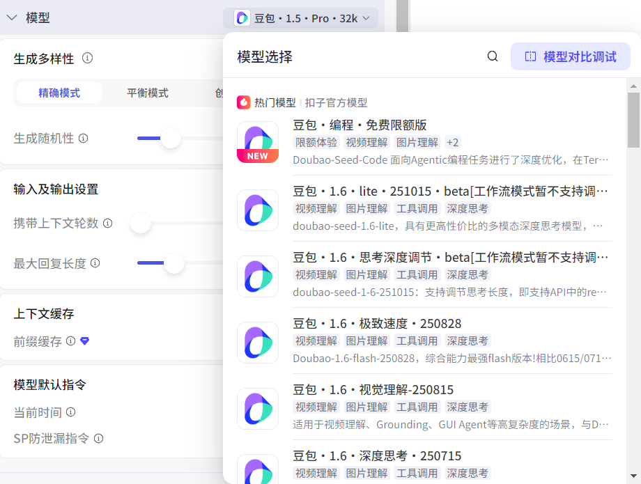Viewport: 641px width, 484px height.
Task: Select 豆包·1.6·视觉理解-250815 model
Action: [373, 390]
